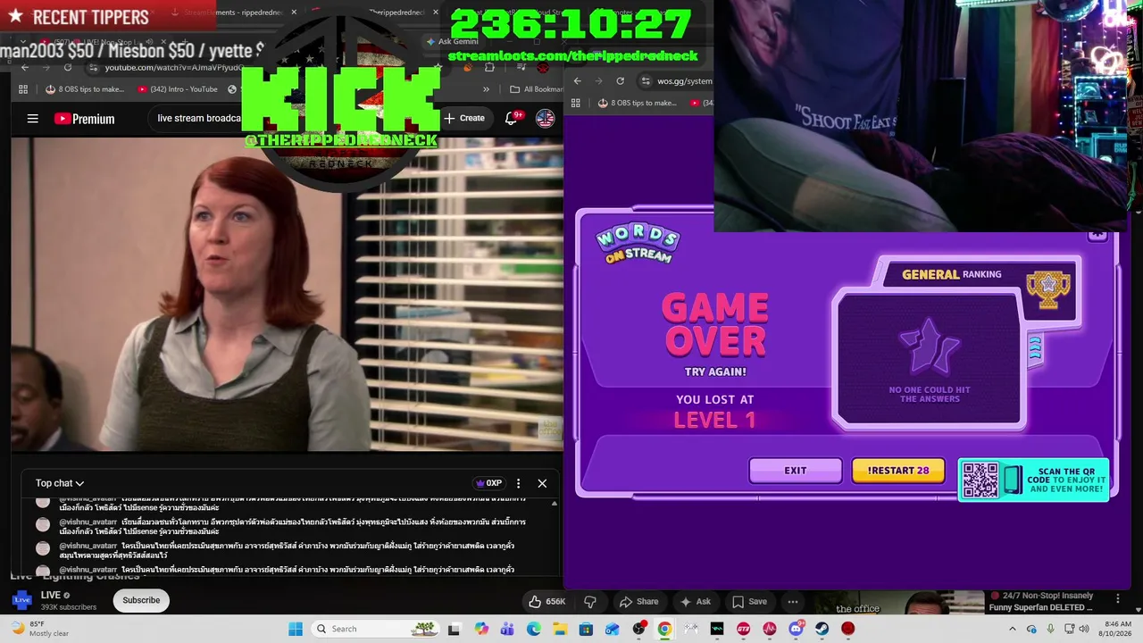Open more actions ellipsis under video

tap(792, 602)
